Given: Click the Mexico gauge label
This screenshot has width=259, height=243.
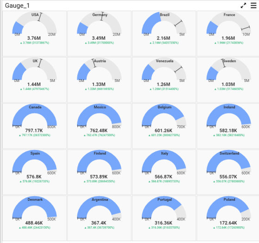Looking at the screenshot, I should click(x=100, y=107).
